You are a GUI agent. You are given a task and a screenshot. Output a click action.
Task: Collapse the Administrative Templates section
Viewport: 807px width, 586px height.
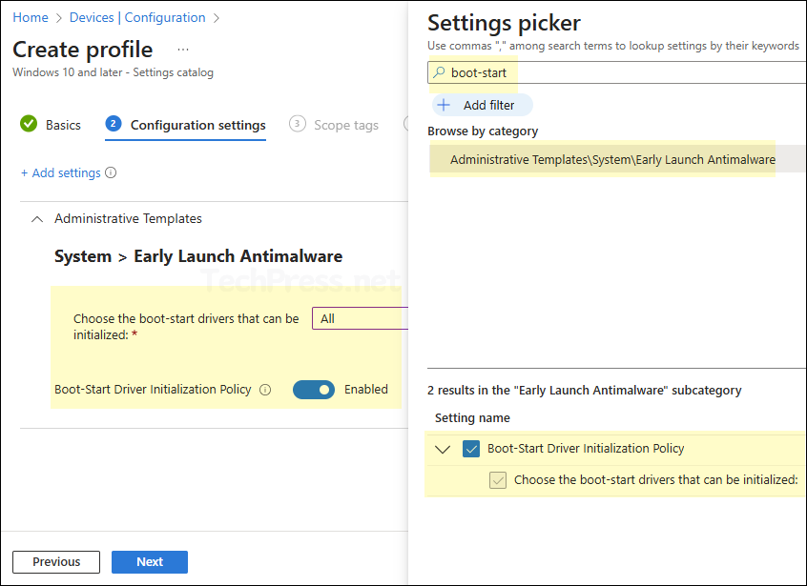pyautogui.click(x=37, y=219)
